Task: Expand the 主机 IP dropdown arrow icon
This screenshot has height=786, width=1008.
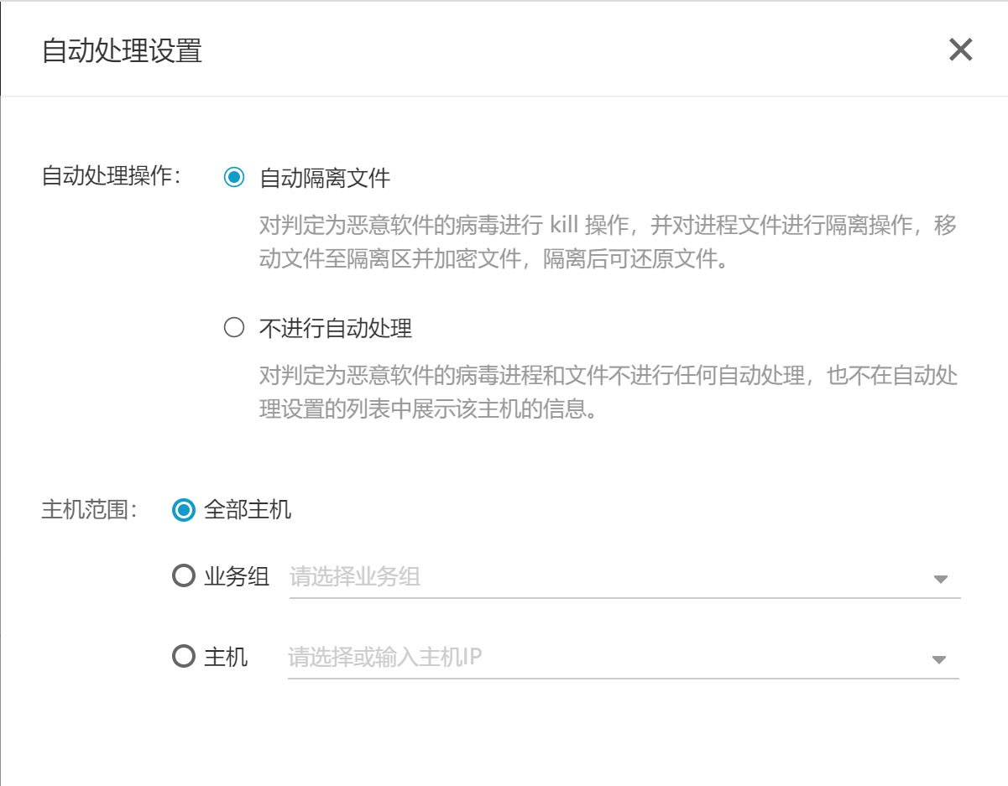Action: tap(939, 659)
